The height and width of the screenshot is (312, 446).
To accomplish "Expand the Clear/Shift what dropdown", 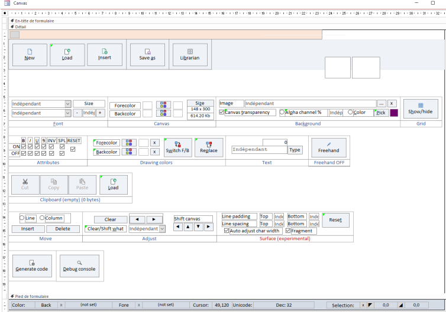I will coord(162,229).
